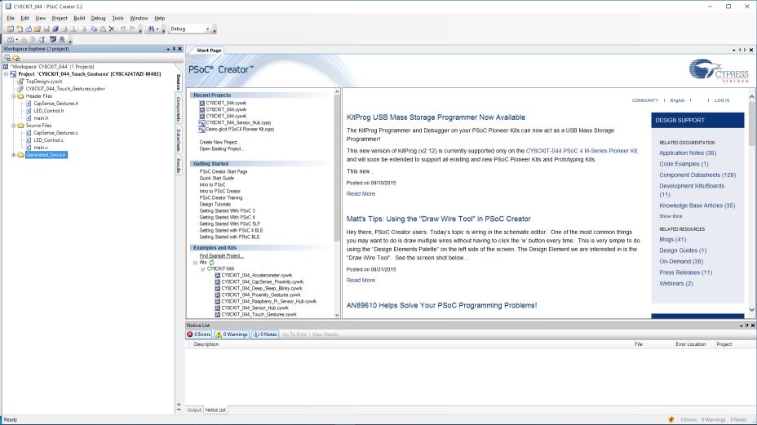Click the Delete X toolbar icon
The height and width of the screenshot is (425, 757).
pos(112,29)
